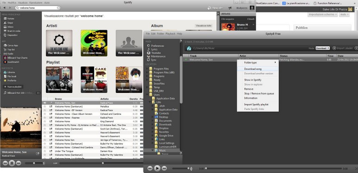This screenshot has height=173, width=358.
Task: Go to previous track in Spotydl player
Action: (150, 168)
